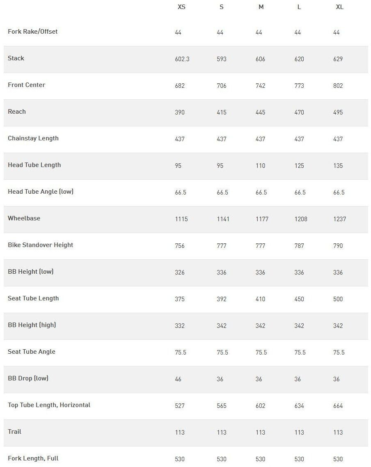Select the Chainstay Length row label
This screenshot has width=371, height=467.
click(33, 138)
